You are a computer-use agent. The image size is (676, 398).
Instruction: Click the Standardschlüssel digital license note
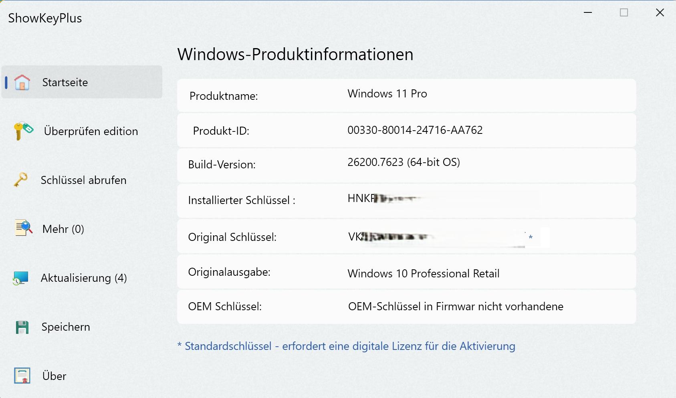coord(346,346)
